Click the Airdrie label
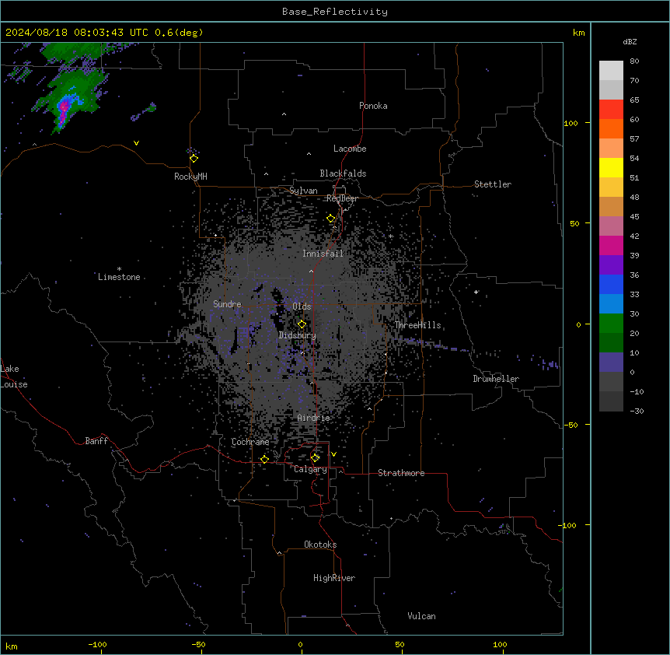This screenshot has width=670, height=655. pos(313,418)
